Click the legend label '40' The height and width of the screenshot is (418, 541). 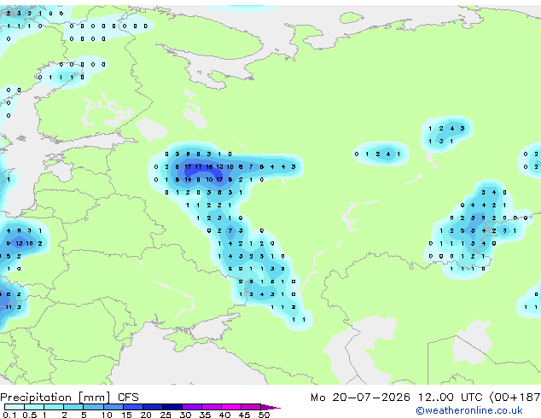point(224,415)
